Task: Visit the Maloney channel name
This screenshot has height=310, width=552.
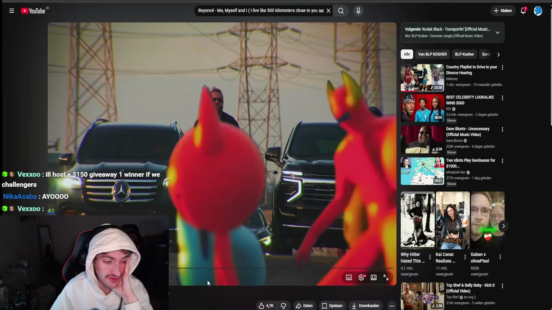Action: (x=452, y=79)
